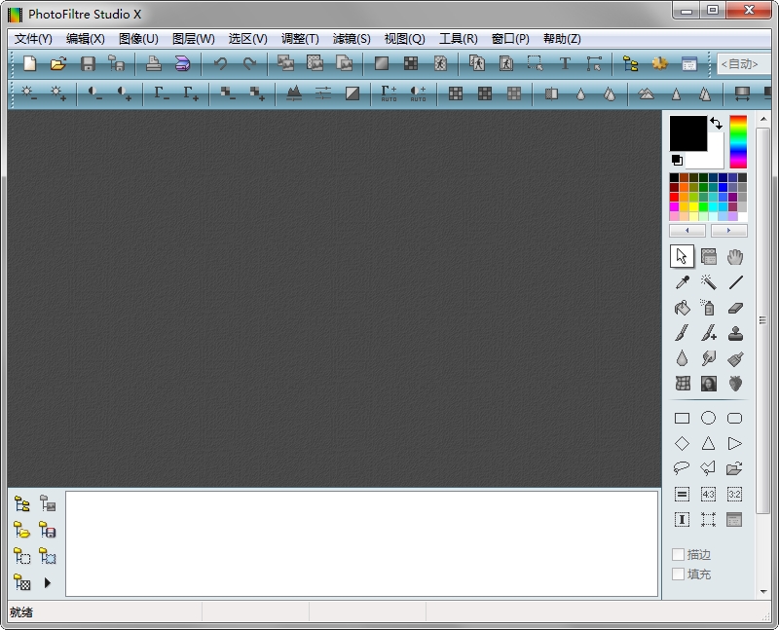779x630 pixels.
Task: Select the Blur droplet tool
Action: [x=682, y=357]
